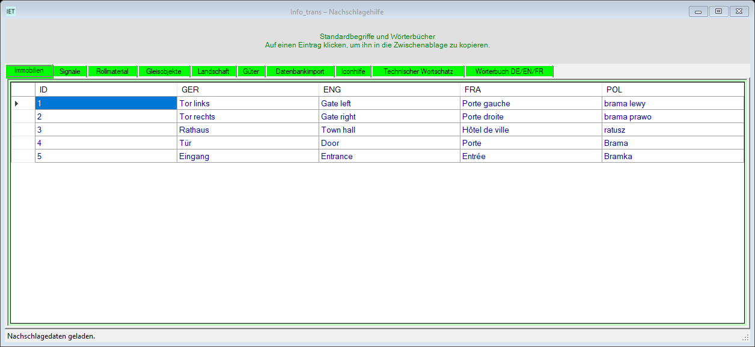Select the row marker arrow for row 1
The width and height of the screenshot is (755, 347).
(x=23, y=103)
